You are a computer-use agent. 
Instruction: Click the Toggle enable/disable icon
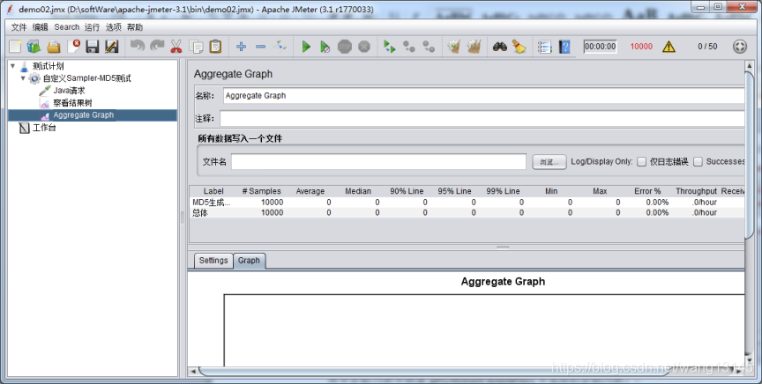tap(280, 46)
